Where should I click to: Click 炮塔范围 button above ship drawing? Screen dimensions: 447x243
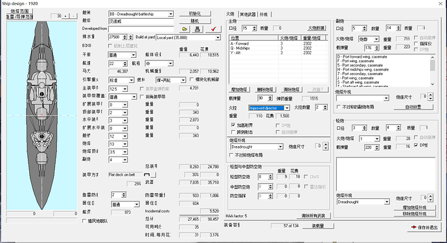point(19,11)
